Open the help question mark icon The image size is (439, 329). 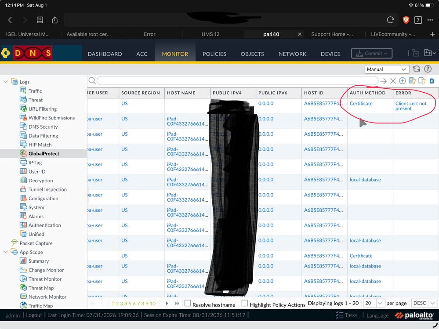428,69
